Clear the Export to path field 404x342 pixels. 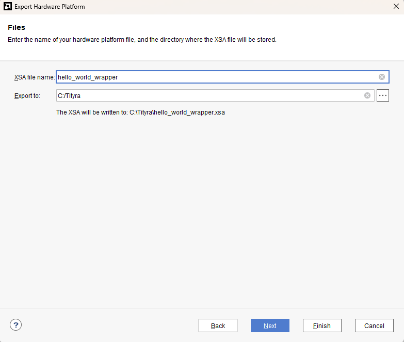tap(367, 95)
